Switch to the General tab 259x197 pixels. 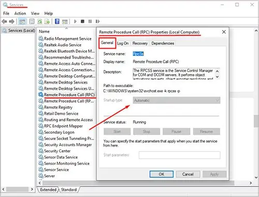coord(107,43)
